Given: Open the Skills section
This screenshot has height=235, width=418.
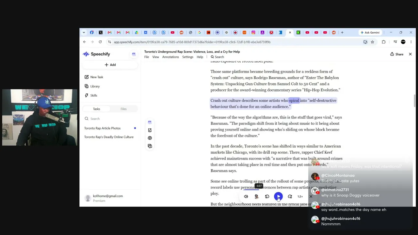Looking at the screenshot, I should (x=91, y=95).
